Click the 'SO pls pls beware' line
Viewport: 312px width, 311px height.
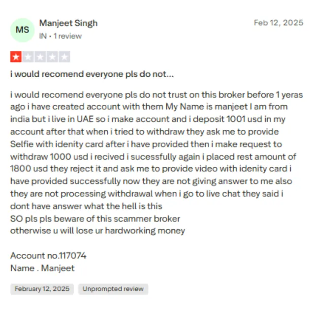coord(95,218)
